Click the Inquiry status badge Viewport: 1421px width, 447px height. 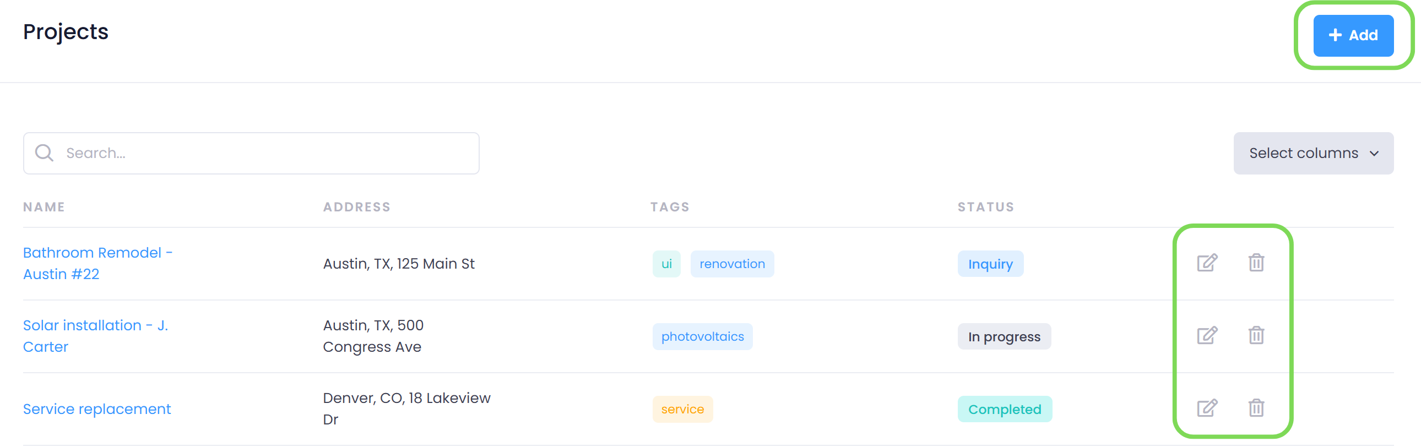pos(990,264)
